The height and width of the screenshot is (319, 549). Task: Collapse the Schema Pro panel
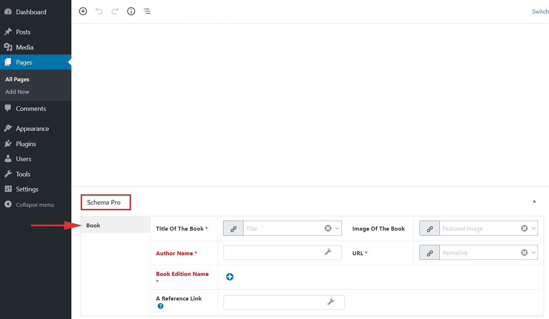pyautogui.click(x=534, y=201)
